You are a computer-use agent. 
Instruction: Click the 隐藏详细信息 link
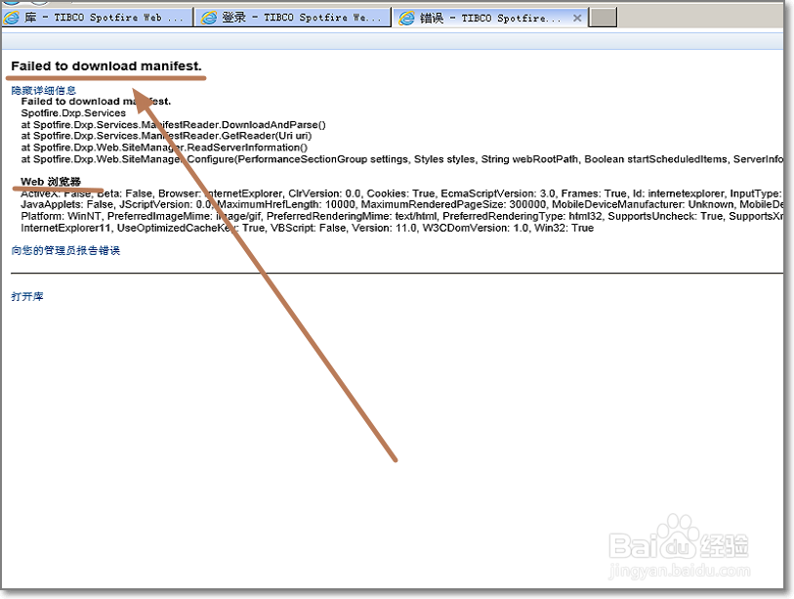(44, 90)
